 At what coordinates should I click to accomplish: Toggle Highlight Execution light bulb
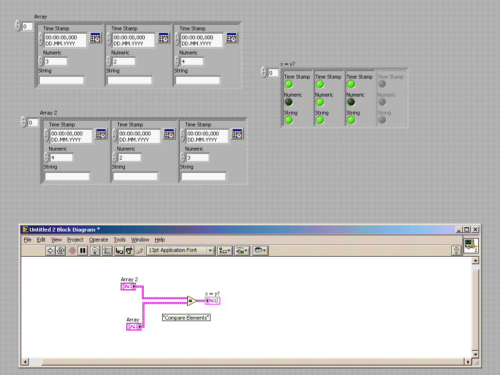[x=95, y=250]
